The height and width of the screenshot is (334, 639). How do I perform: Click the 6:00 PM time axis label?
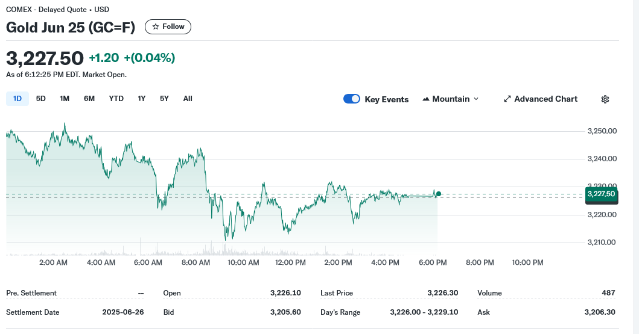[x=433, y=262]
